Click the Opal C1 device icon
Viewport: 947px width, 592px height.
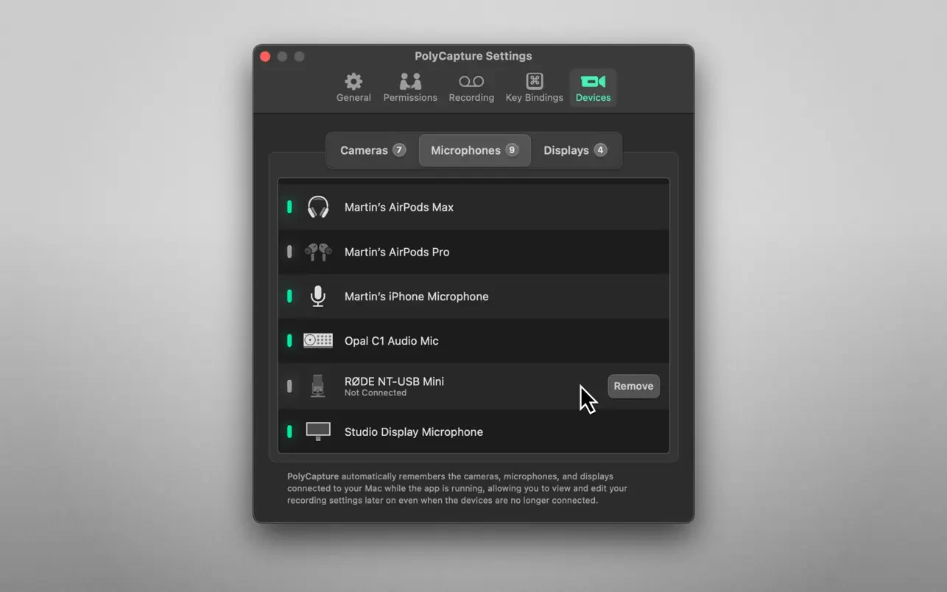coord(318,341)
